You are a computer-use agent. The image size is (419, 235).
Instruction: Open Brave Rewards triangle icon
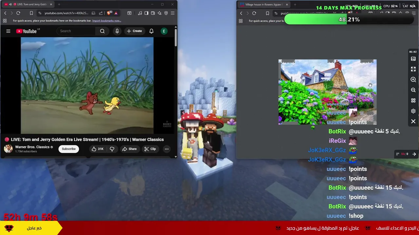116,13
